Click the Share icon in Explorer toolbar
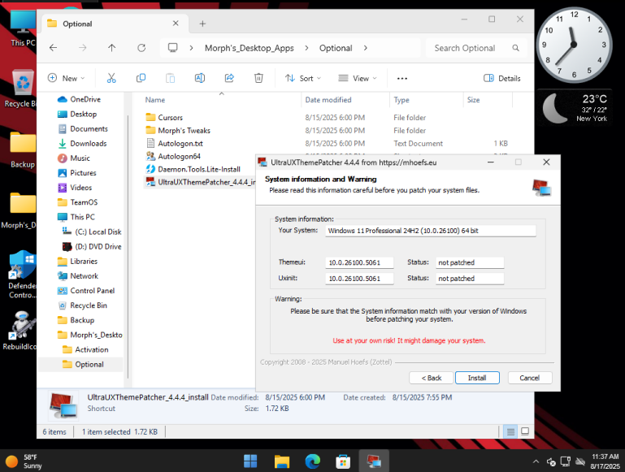 (x=229, y=78)
